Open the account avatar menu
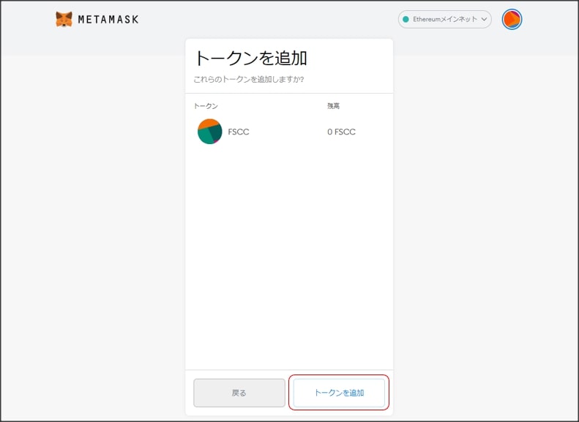 [512, 20]
